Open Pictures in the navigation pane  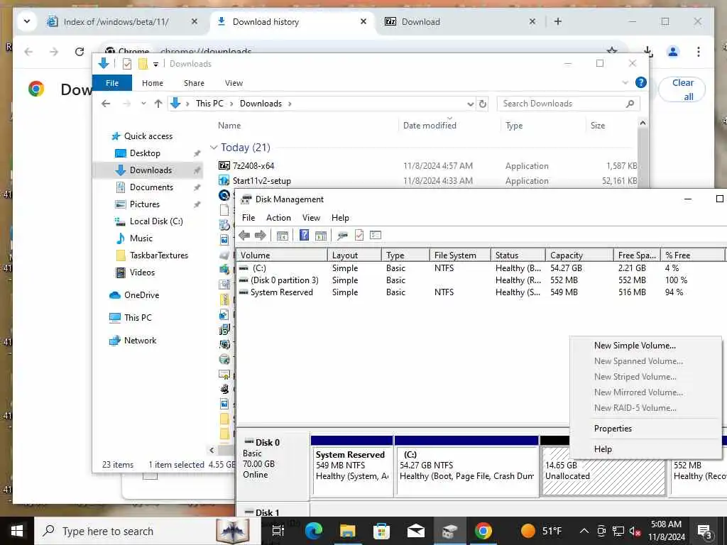[x=144, y=204]
